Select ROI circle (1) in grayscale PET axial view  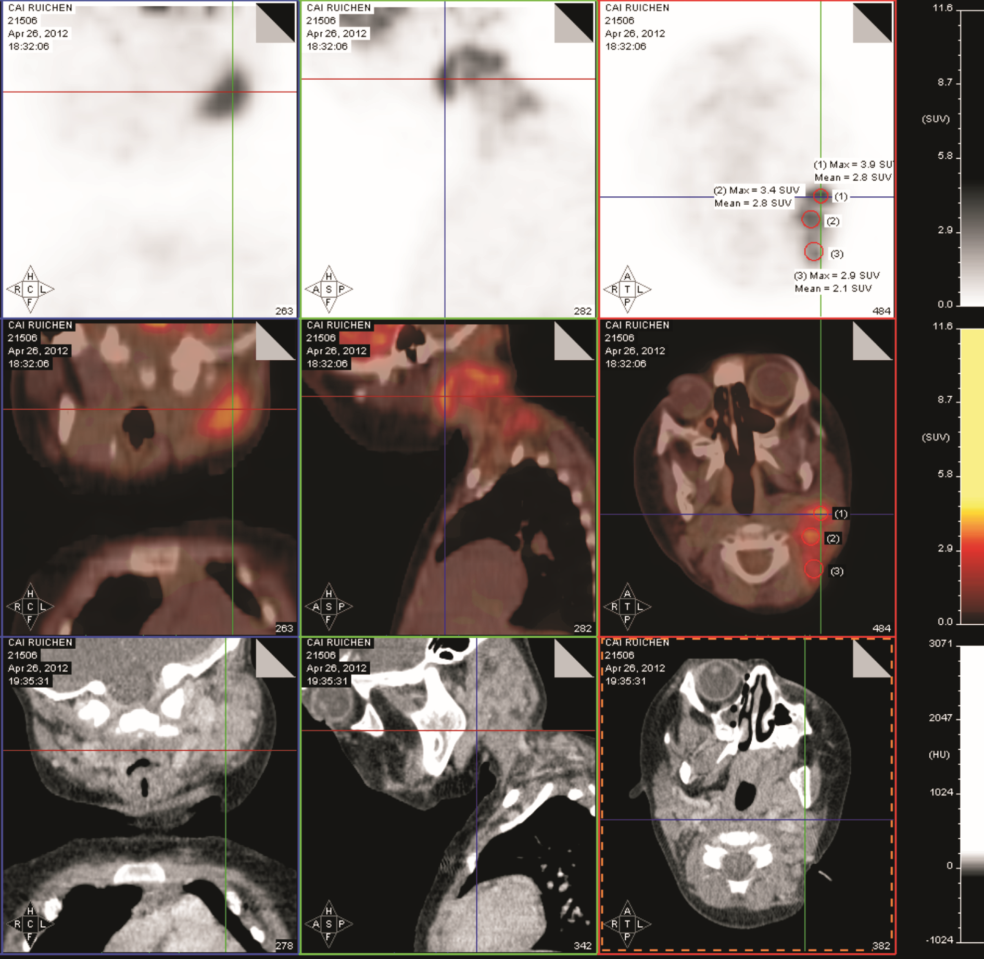coord(821,196)
